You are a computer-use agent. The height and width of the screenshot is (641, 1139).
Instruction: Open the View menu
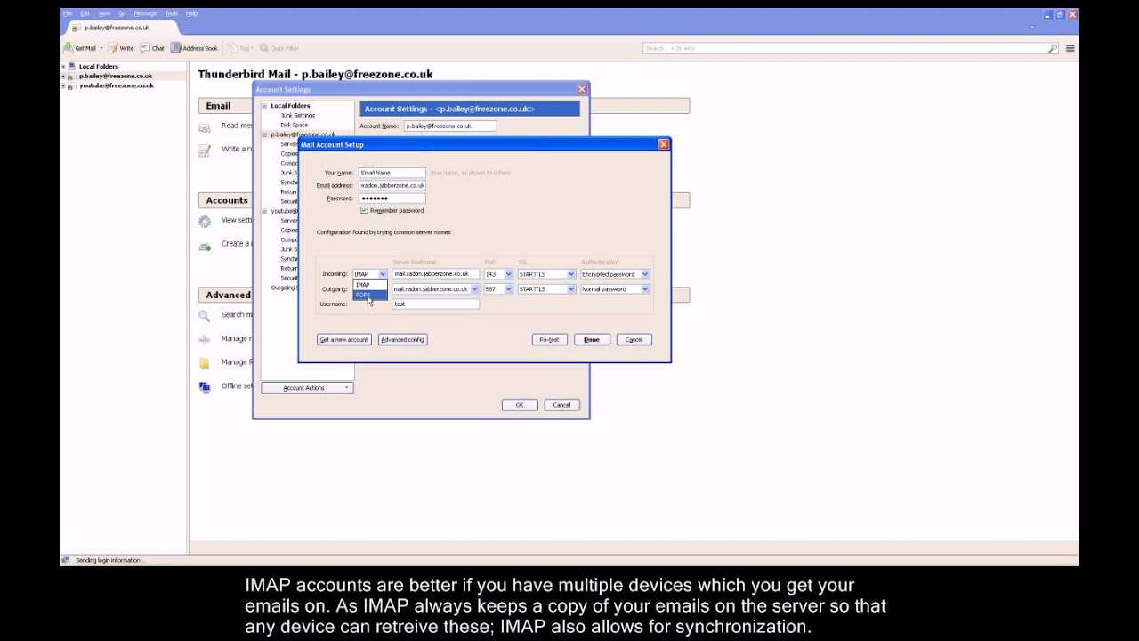(x=104, y=13)
